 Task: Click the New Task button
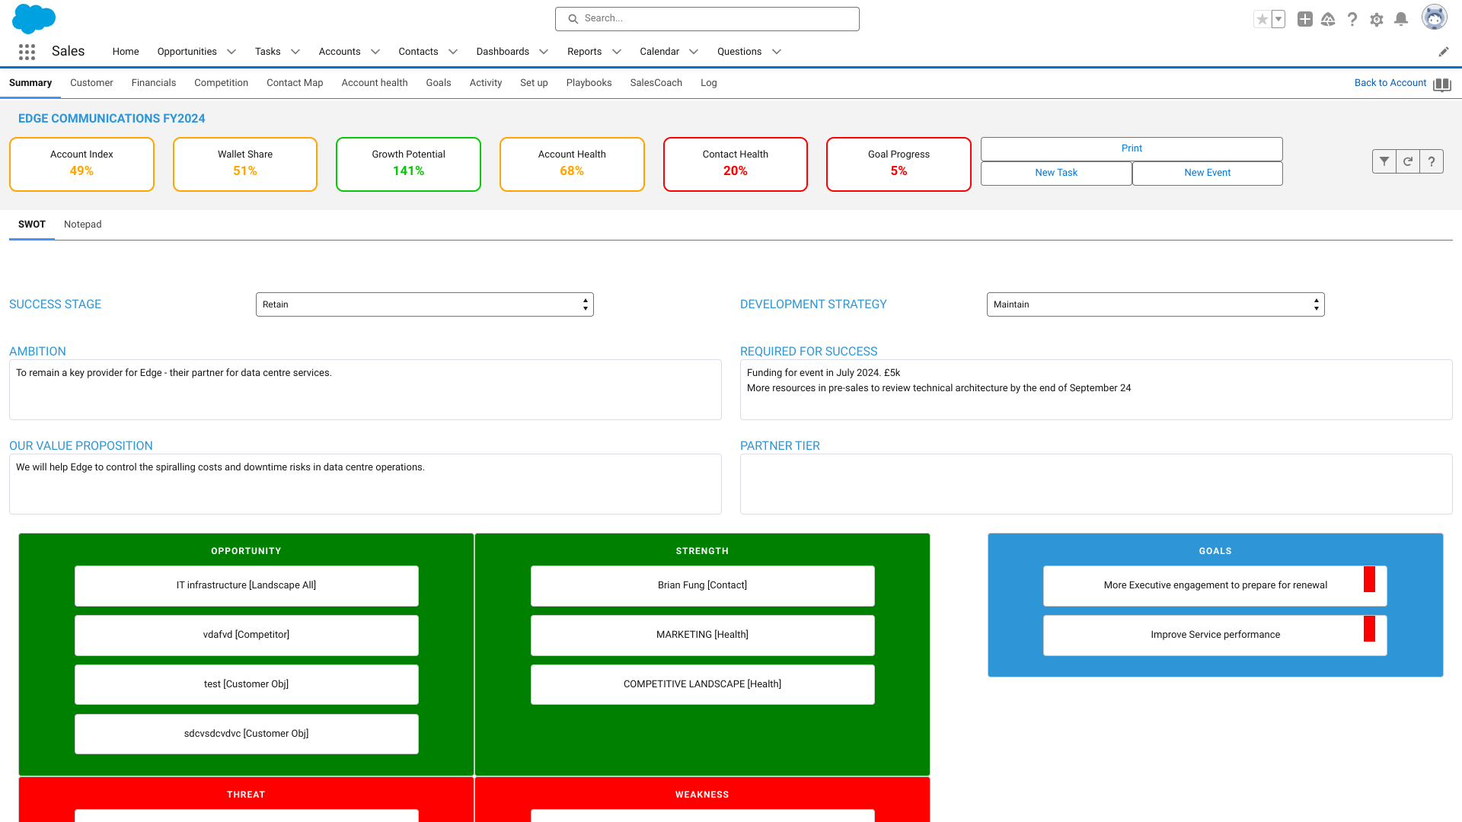pos(1055,173)
